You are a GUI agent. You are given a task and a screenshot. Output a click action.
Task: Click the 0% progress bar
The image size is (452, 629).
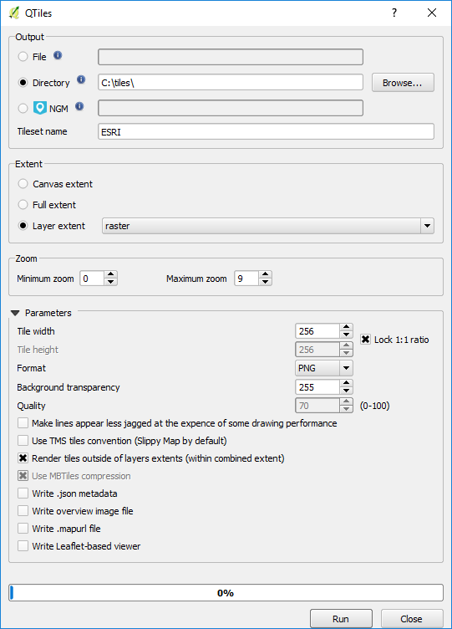[x=226, y=593]
